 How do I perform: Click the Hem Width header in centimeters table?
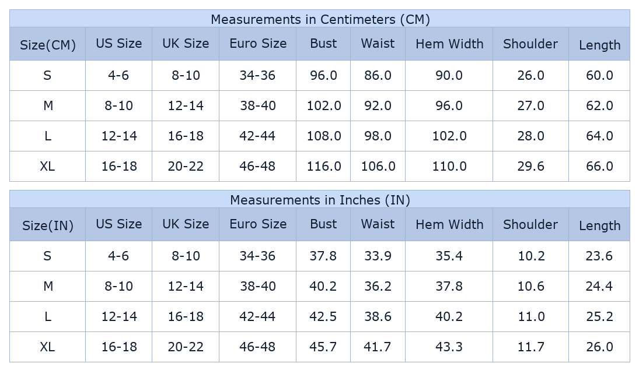coord(449,44)
